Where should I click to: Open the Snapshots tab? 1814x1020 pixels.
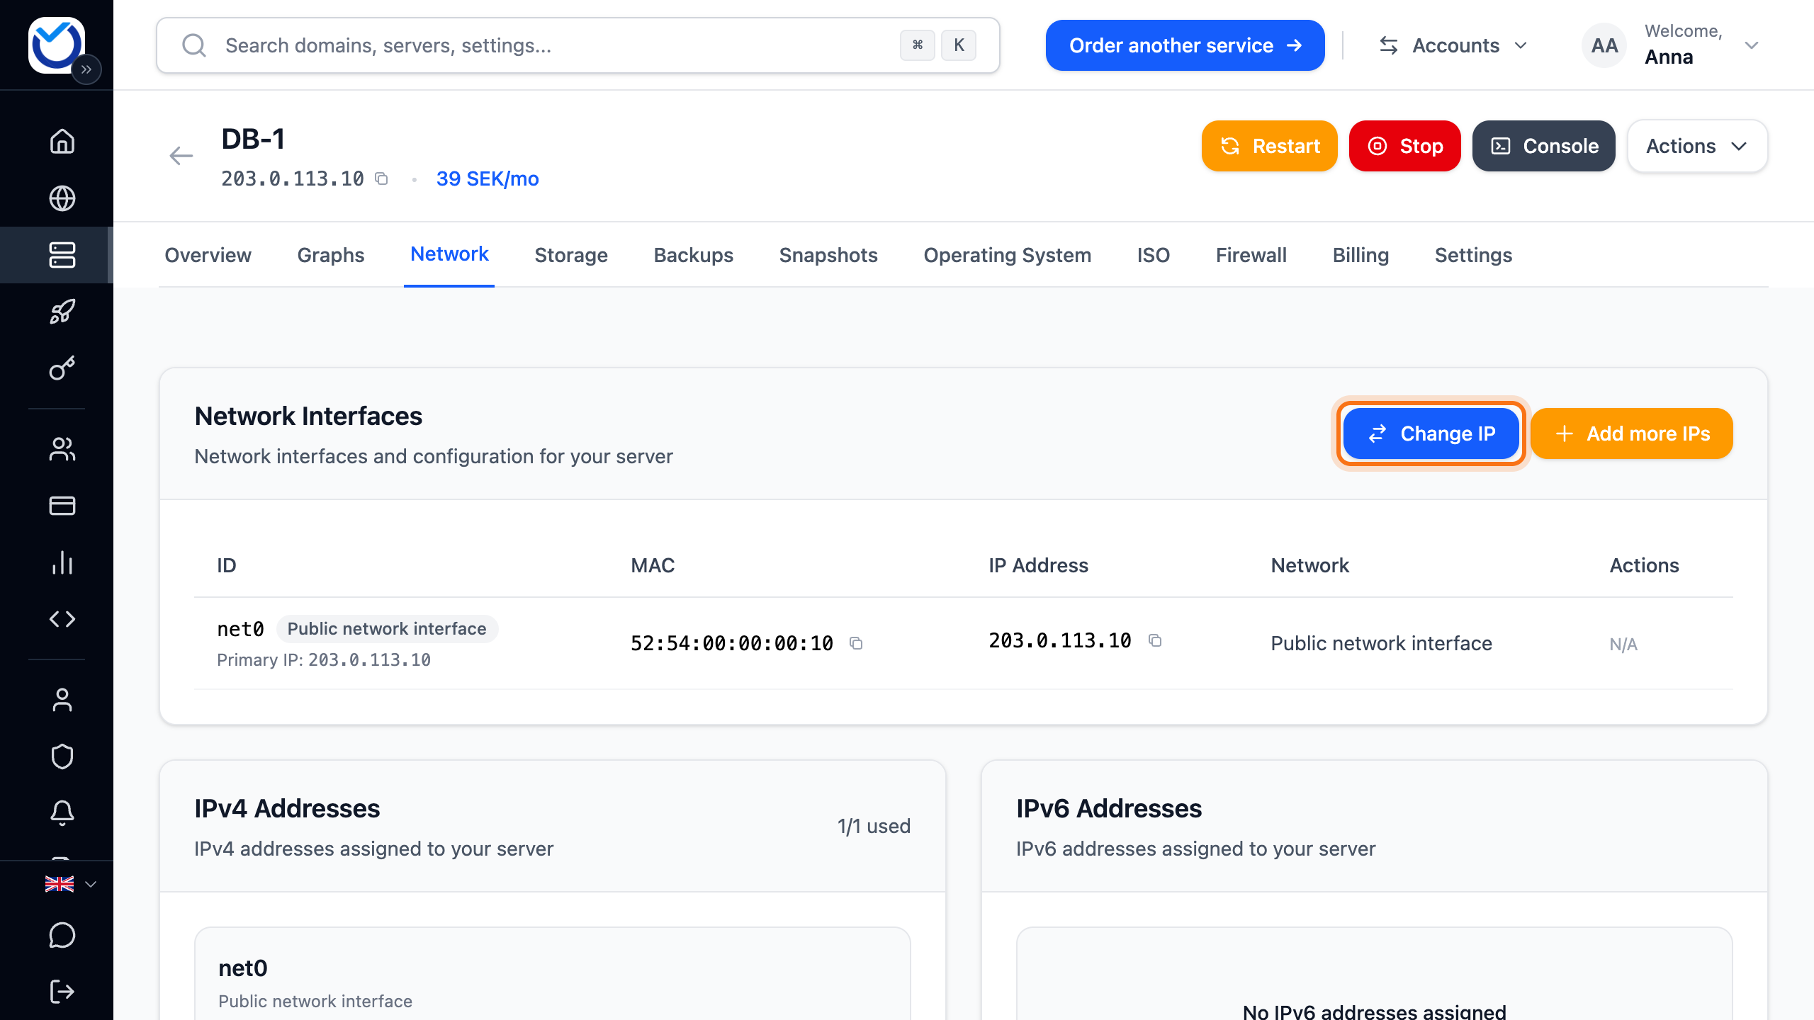pos(828,255)
